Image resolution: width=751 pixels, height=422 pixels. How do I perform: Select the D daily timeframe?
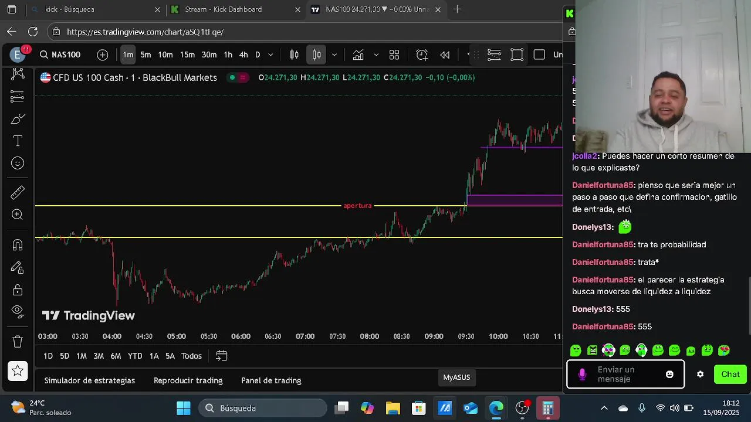tap(257, 55)
